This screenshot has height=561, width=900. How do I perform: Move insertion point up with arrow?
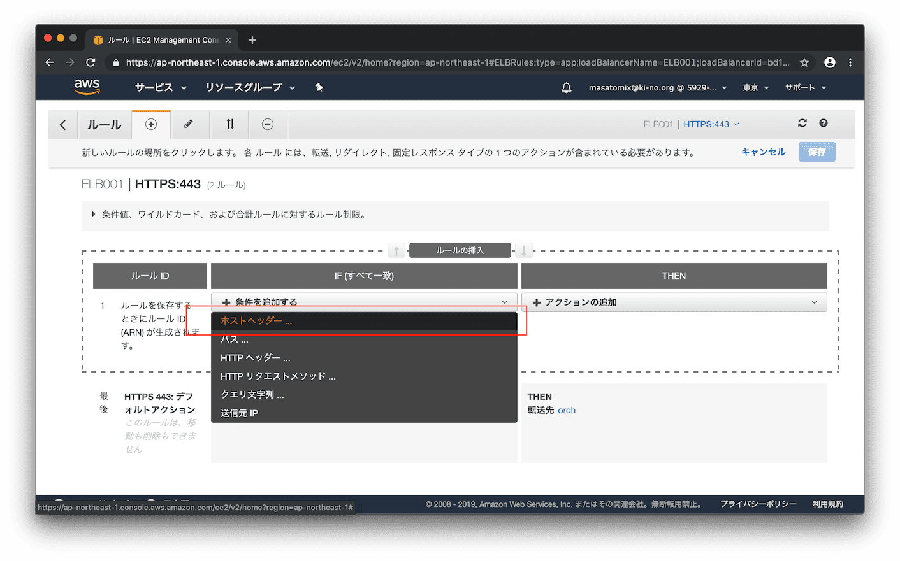click(x=396, y=250)
